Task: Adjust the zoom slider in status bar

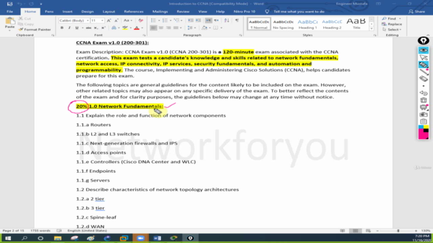Action: [398, 231]
